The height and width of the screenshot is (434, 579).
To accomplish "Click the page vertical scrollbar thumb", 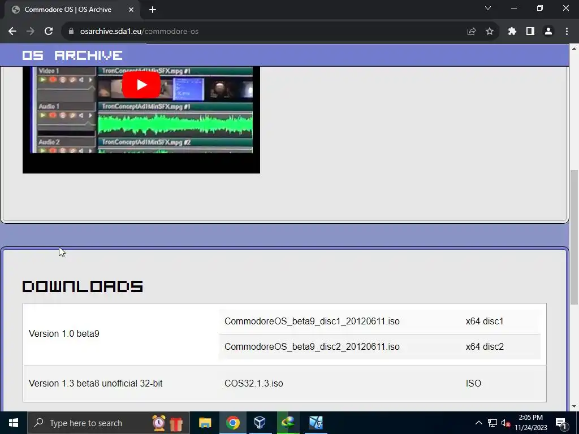I will [574, 237].
